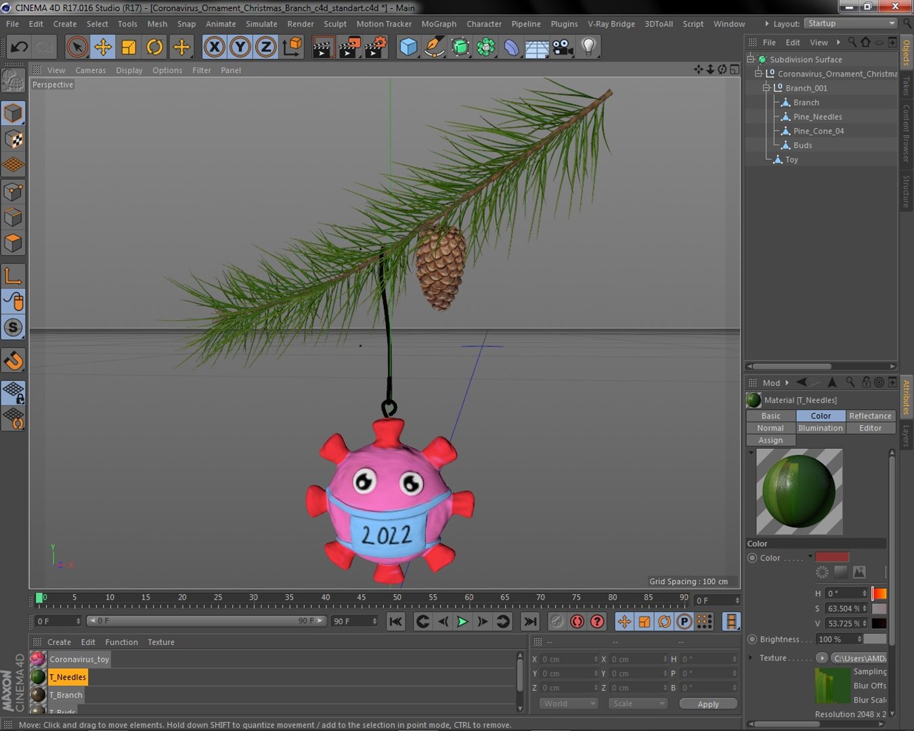The image size is (914, 731).
Task: Go to end of animation
Action: 531,621
